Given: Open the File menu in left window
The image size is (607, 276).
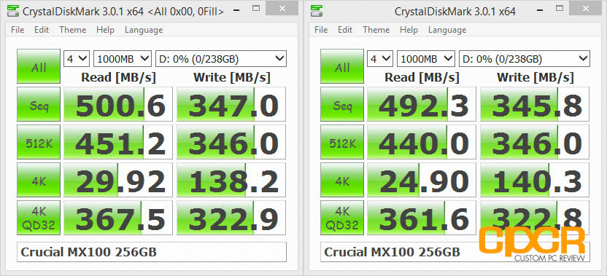Looking at the screenshot, I should click(18, 30).
